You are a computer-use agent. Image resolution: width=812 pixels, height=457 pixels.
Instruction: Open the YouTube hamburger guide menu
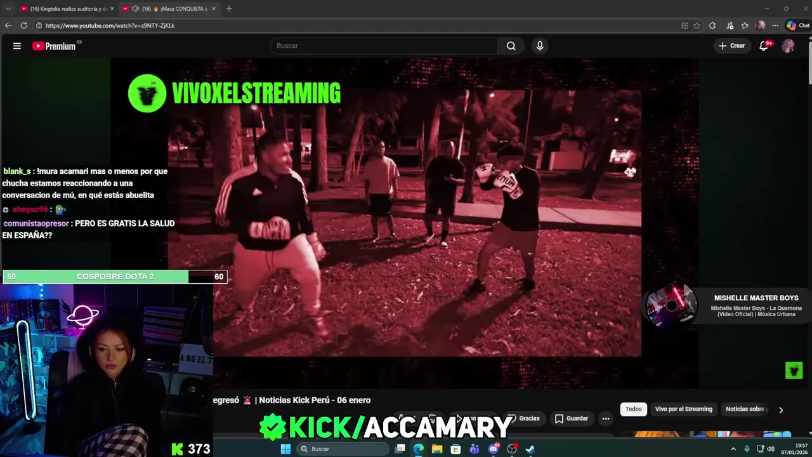pos(17,46)
